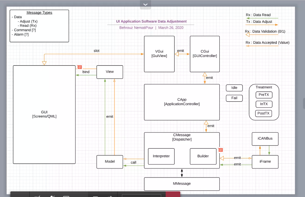
Task: Click the MMessage block
Action: tap(182, 184)
